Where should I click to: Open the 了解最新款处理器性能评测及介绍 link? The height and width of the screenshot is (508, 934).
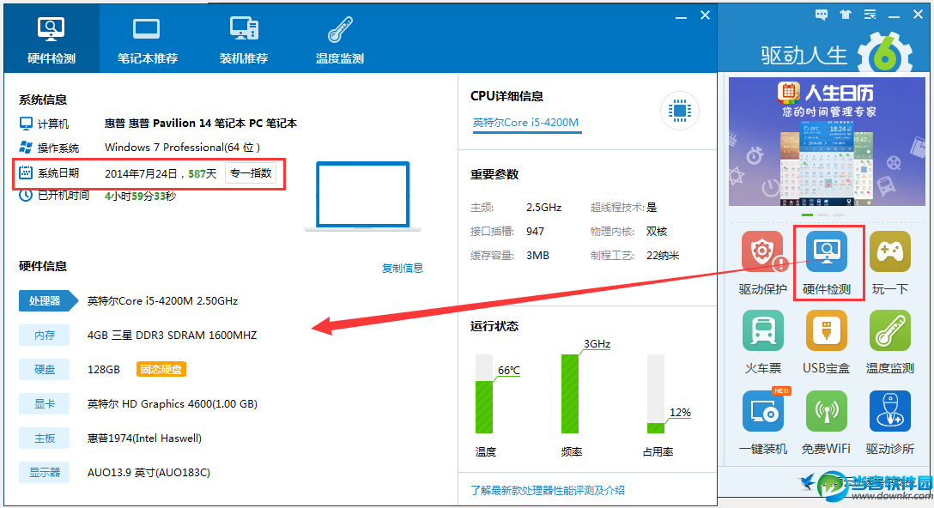[548, 490]
